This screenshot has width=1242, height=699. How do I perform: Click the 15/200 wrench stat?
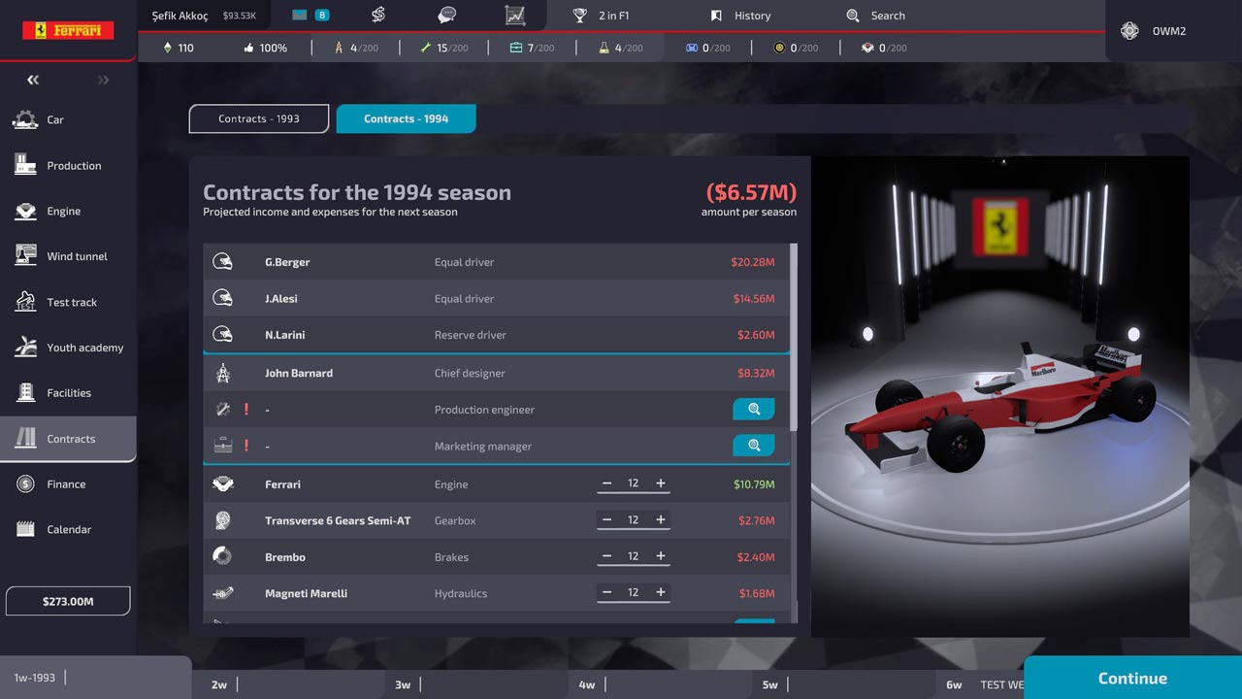[x=444, y=48]
